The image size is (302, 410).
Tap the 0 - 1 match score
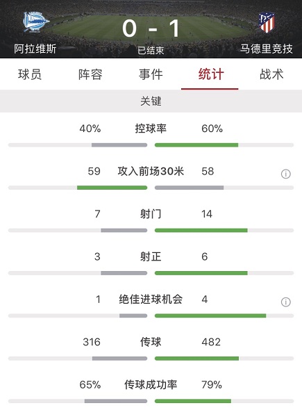[151, 28]
